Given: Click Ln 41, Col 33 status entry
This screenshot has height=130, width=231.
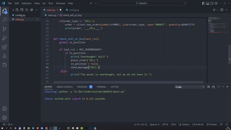Looking at the screenshot, I should pos(140,124).
